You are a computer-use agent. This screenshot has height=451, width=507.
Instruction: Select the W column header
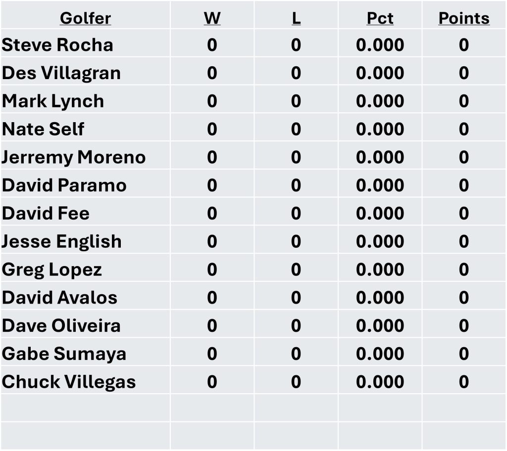(212, 18)
